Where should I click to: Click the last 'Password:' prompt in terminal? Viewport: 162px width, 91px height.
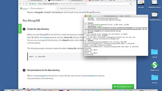click(x=88, y=55)
